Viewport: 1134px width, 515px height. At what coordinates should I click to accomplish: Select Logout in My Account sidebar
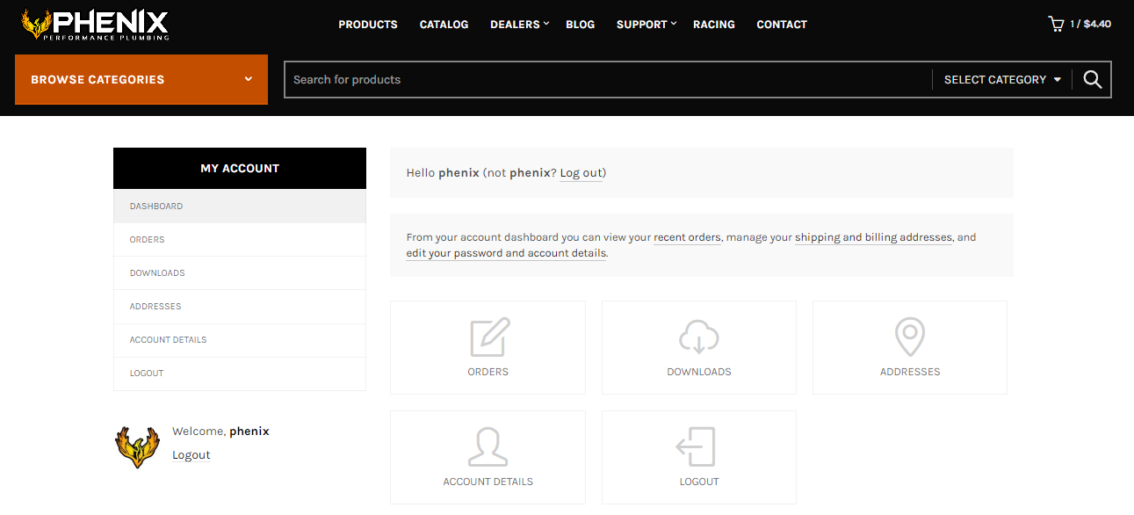240,373
